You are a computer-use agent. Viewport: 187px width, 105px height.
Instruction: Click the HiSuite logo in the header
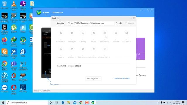tap(39, 12)
